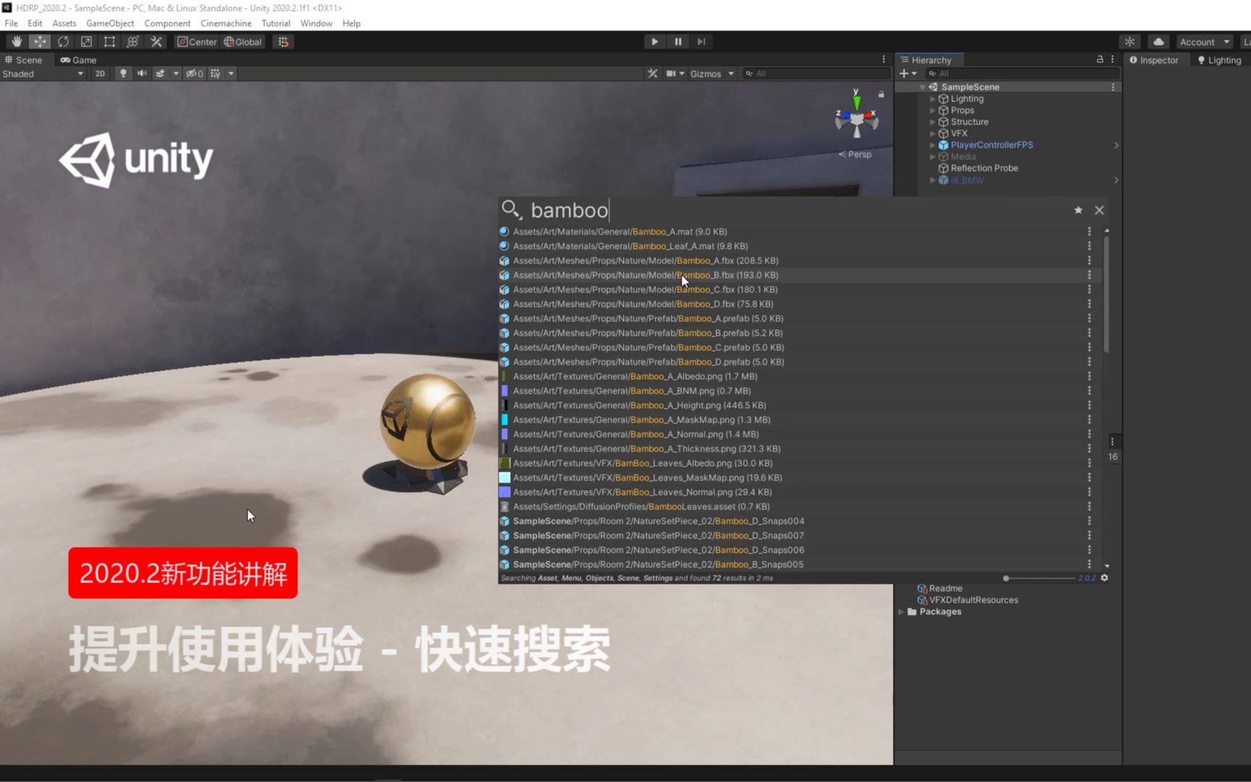Expand Lighting object in Hierarchy
Image resolution: width=1251 pixels, height=782 pixels.
click(932, 99)
